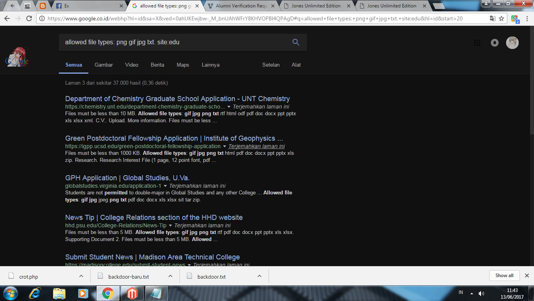The height and width of the screenshot is (301, 534).
Task: Go back using browser back arrow
Action: [7, 18]
